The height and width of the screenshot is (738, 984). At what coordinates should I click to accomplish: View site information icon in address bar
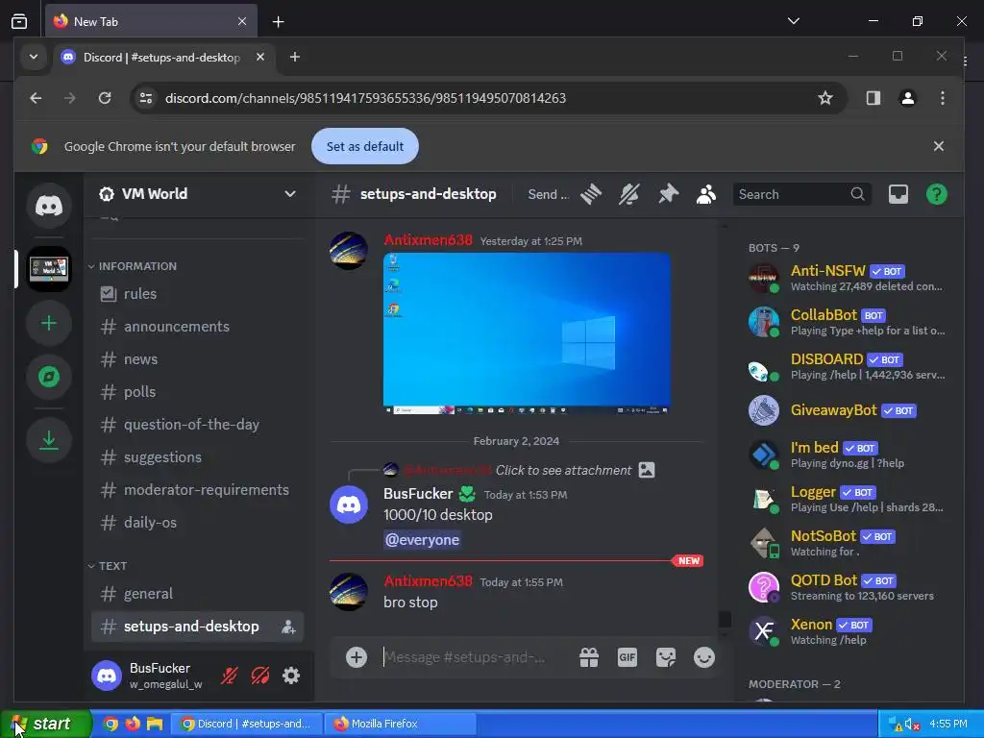pyautogui.click(x=146, y=98)
